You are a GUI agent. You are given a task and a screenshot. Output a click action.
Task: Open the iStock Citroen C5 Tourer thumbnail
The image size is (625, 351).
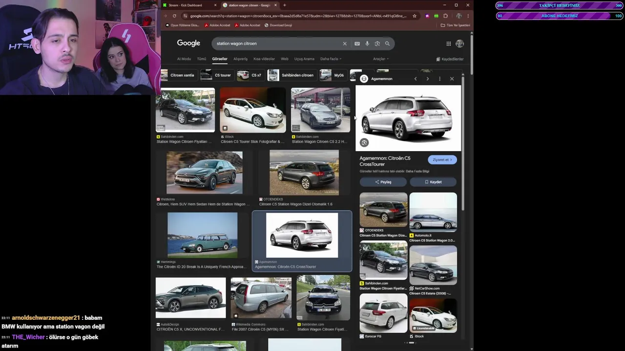click(x=252, y=111)
